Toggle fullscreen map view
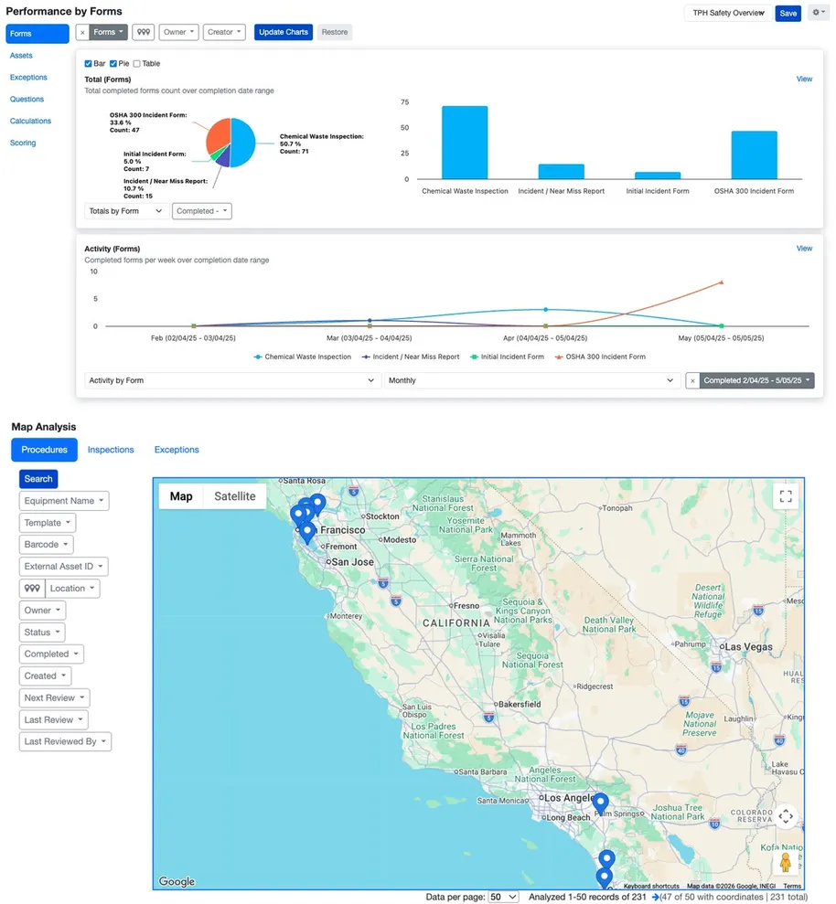 [785, 495]
